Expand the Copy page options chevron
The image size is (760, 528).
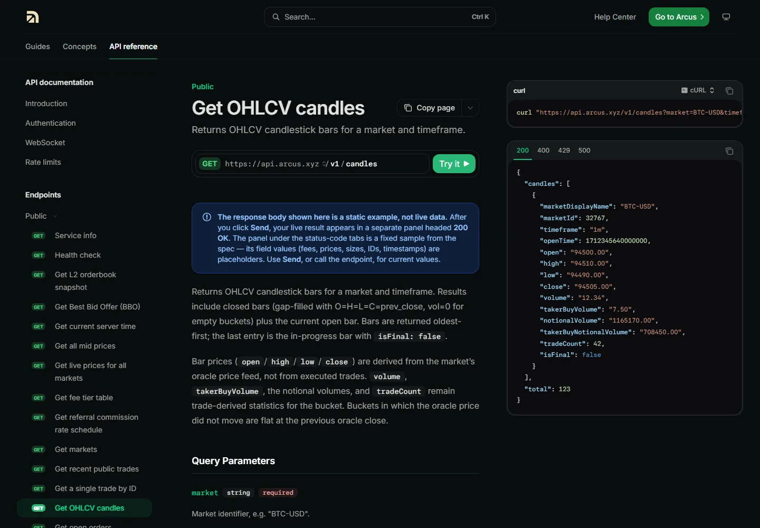pyautogui.click(x=470, y=108)
